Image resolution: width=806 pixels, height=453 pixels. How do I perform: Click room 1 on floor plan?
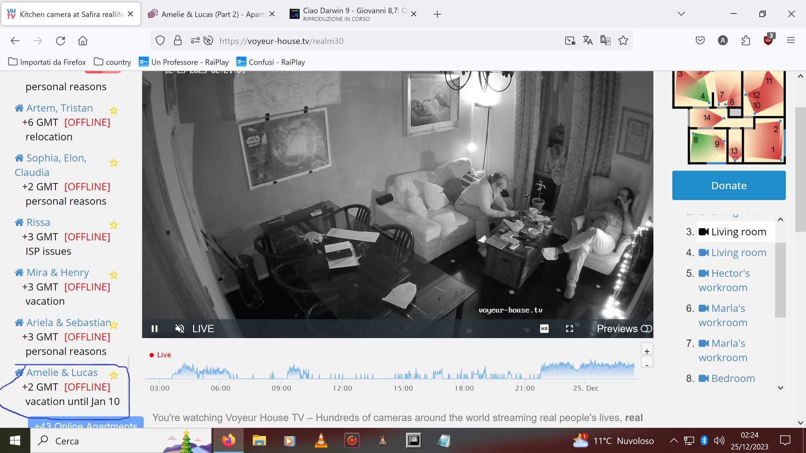click(772, 149)
